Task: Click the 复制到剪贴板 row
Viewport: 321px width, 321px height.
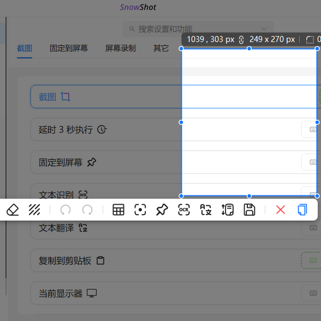Action: tap(176, 260)
